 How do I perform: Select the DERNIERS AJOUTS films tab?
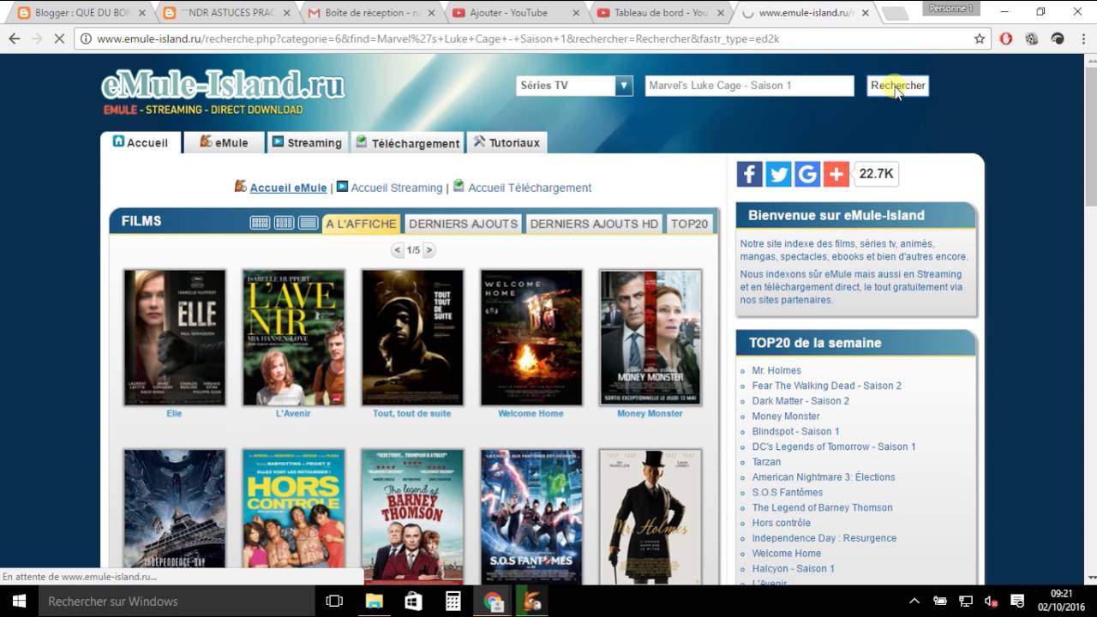click(x=463, y=224)
